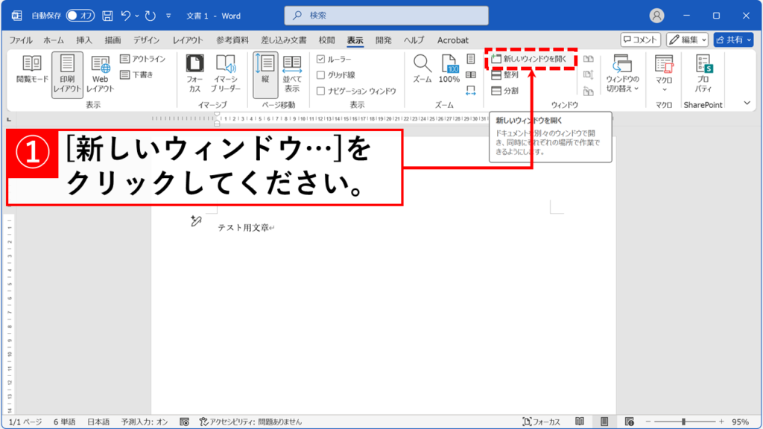
Task: Open Reading Mode view
Action: click(31, 73)
